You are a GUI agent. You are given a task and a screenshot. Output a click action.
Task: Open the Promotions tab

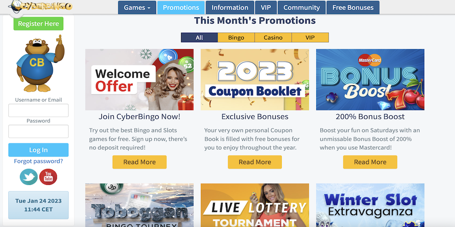(x=181, y=8)
